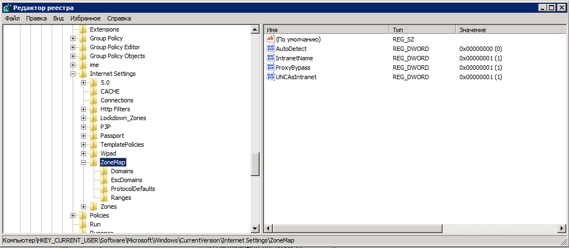Expand the Policies key

click(73, 216)
